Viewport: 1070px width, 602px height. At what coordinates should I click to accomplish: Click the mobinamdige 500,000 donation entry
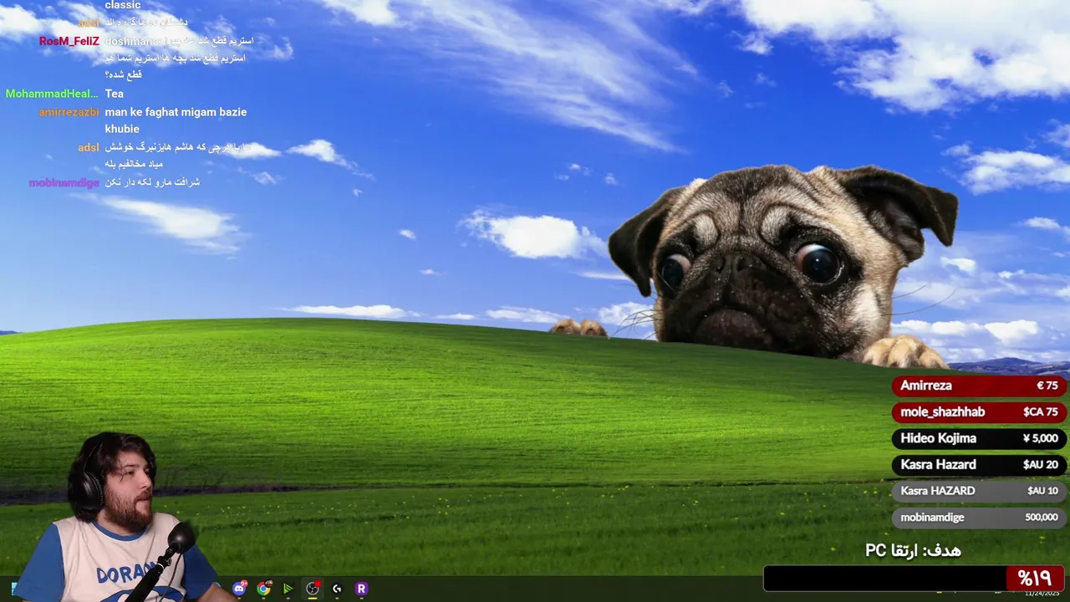(979, 518)
